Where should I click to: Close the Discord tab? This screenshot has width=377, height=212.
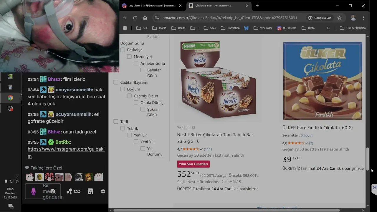(180, 6)
